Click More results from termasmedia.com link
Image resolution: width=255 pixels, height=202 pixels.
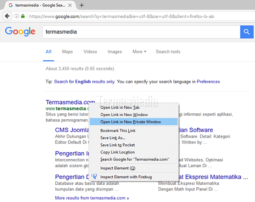(x=92, y=198)
